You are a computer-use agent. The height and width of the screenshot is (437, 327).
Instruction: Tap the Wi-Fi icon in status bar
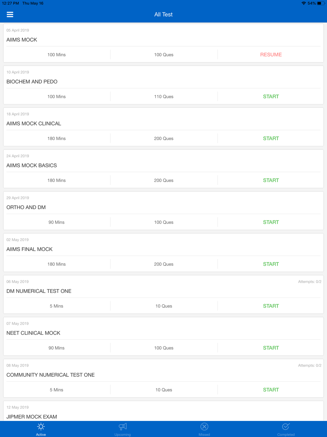[x=304, y=3]
